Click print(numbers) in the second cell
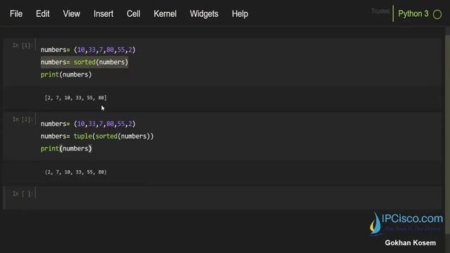The height and width of the screenshot is (253, 450). point(66,148)
